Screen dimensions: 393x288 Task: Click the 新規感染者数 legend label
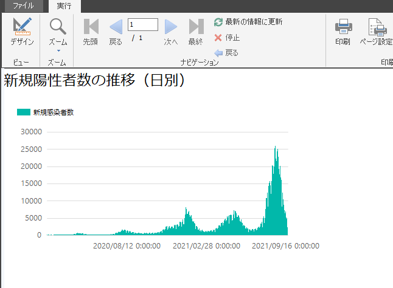click(x=54, y=112)
